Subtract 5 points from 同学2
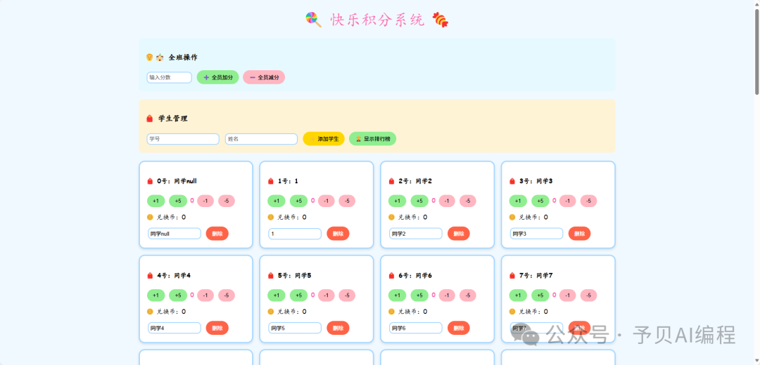Viewport: 760px width, 365px height. 468,201
